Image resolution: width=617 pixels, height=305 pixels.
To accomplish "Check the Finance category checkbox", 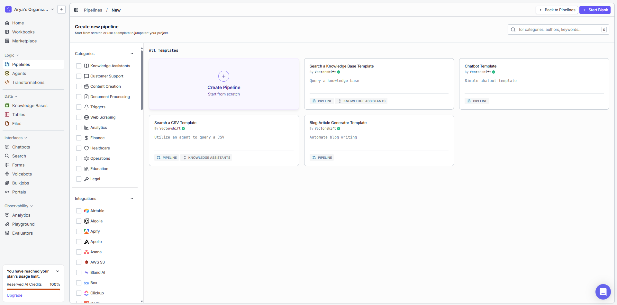I will coord(79,138).
